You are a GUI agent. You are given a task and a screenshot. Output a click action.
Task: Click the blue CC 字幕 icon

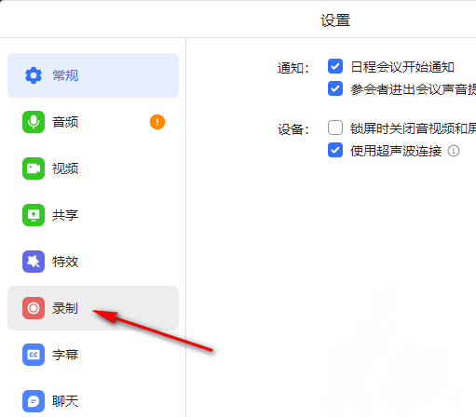click(34, 355)
